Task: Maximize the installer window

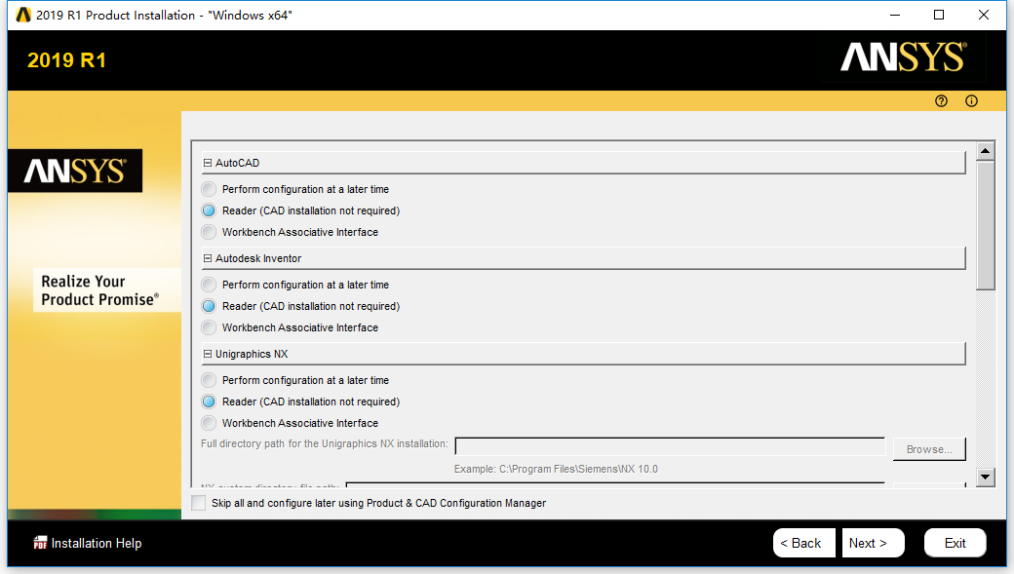Action: tap(939, 15)
